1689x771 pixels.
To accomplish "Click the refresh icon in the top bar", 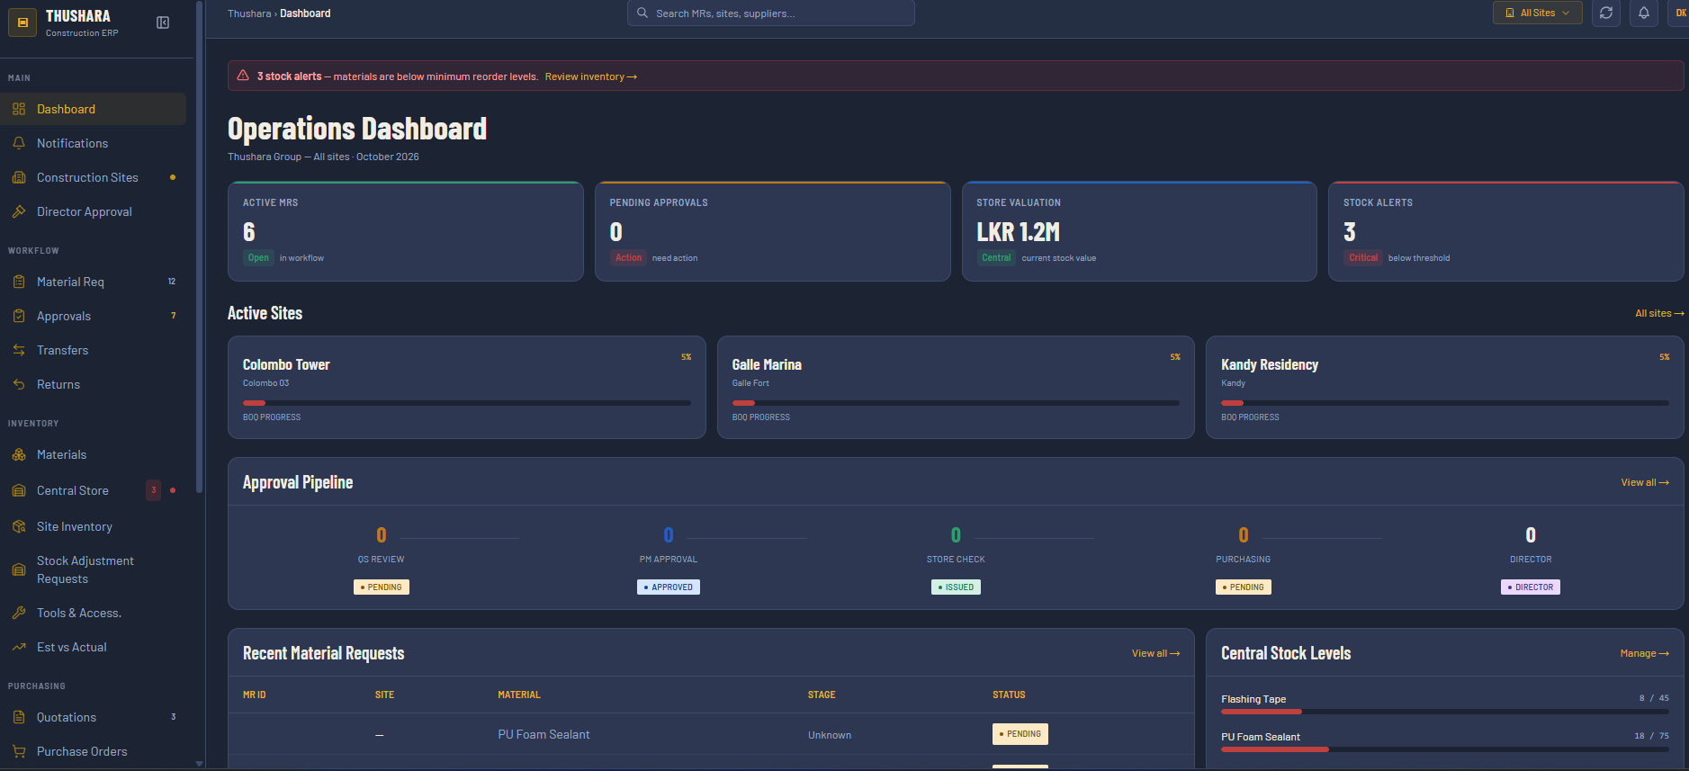I will click(x=1606, y=13).
